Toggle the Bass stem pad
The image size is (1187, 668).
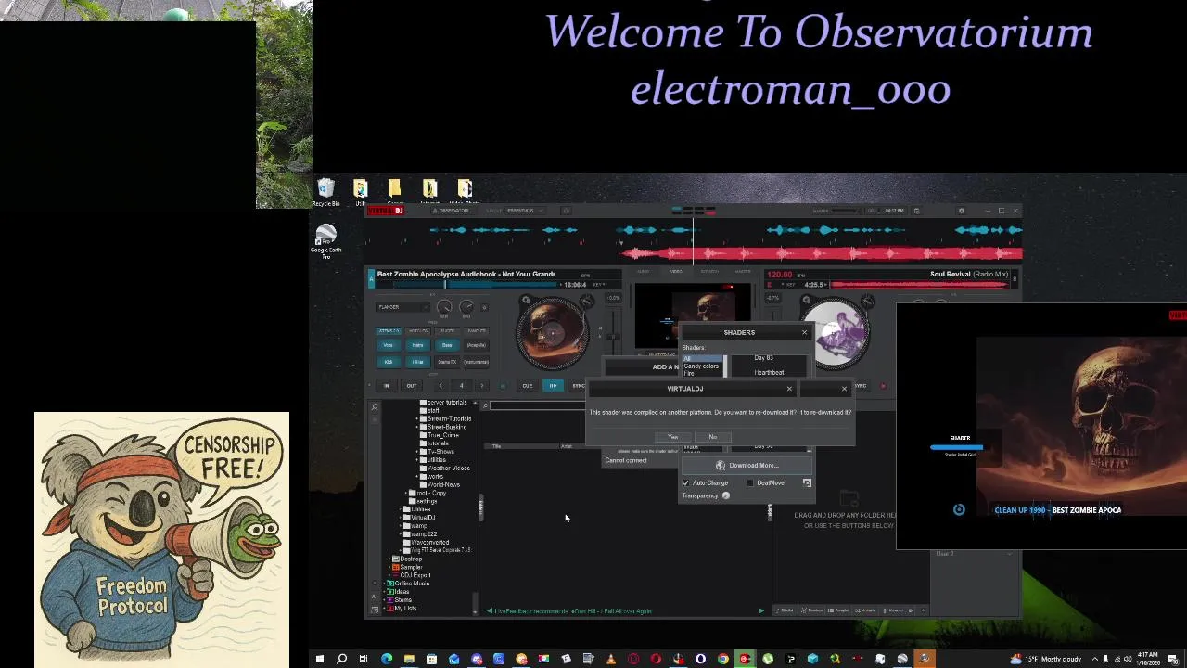click(447, 345)
